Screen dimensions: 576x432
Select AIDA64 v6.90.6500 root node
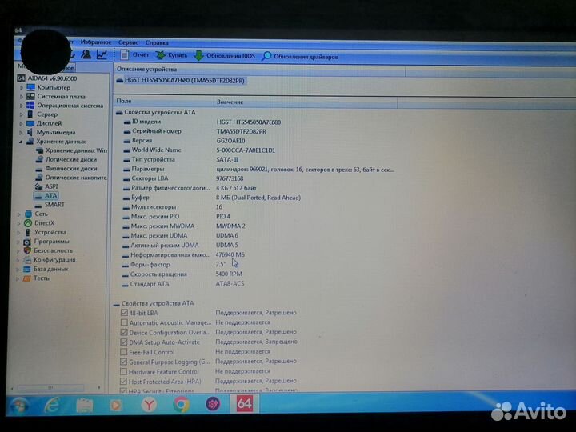click(x=47, y=78)
